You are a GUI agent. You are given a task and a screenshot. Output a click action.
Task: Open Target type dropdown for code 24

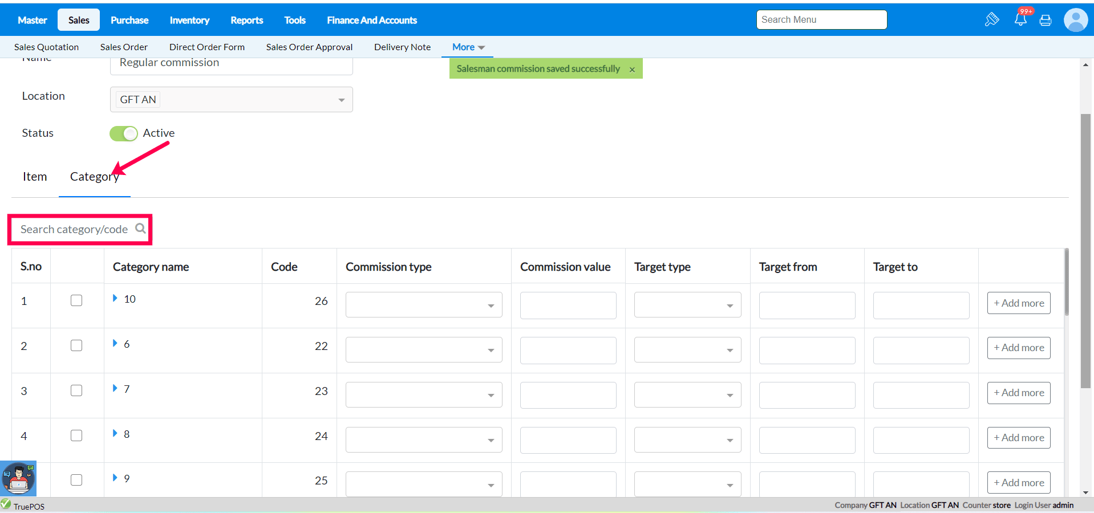pyautogui.click(x=688, y=440)
